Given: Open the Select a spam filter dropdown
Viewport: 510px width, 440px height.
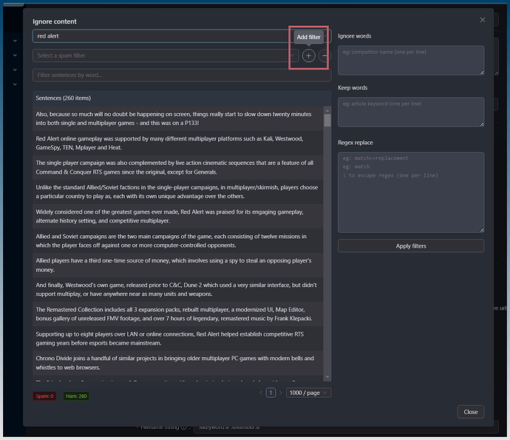Looking at the screenshot, I should (x=159, y=55).
